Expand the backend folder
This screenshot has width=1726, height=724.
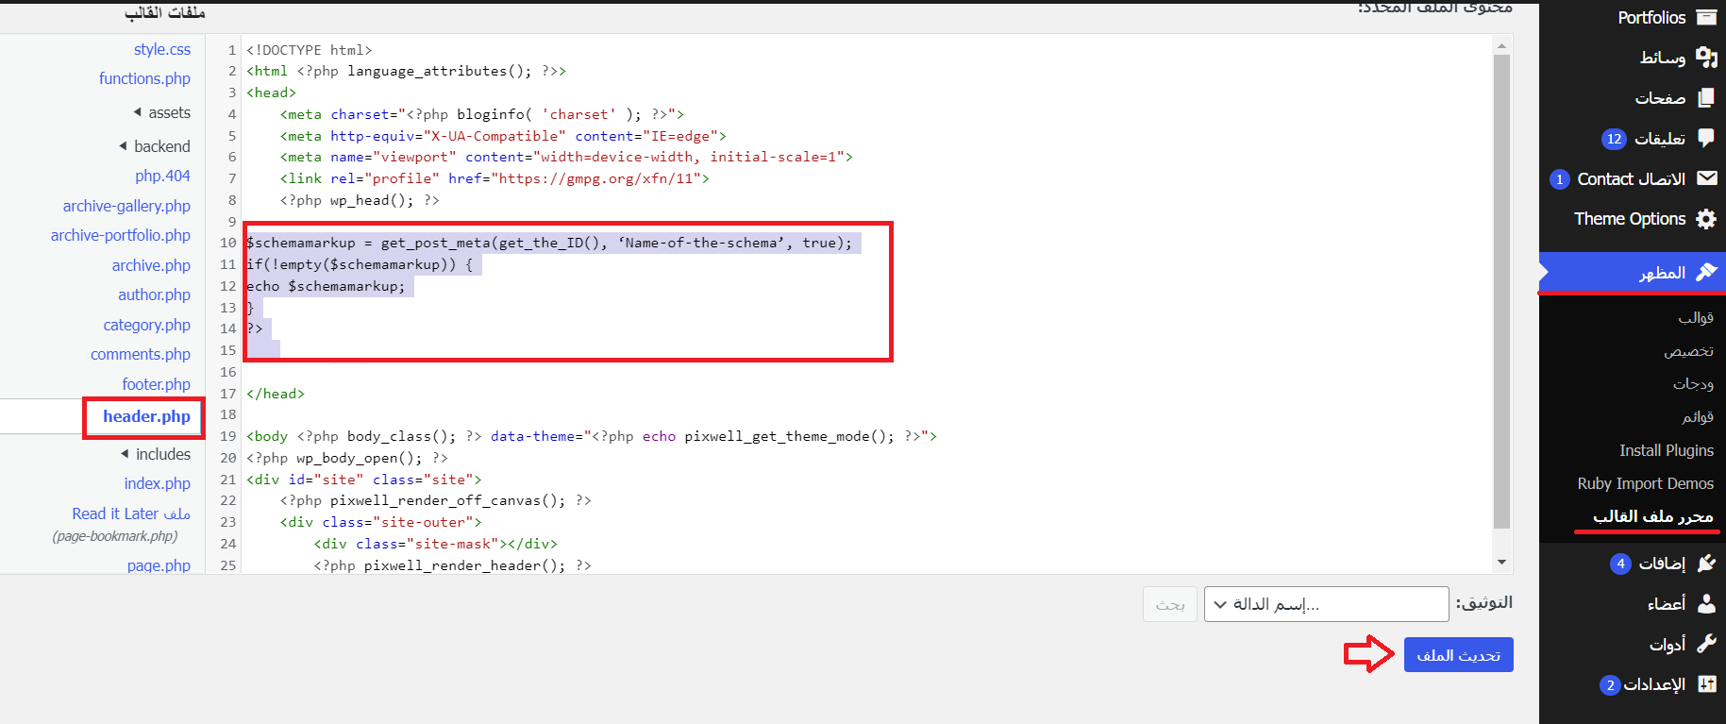[x=155, y=146]
